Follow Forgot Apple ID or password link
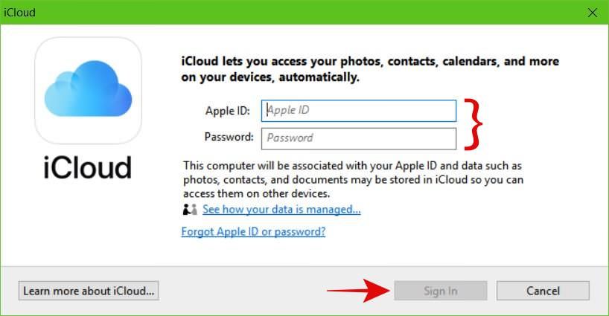This screenshot has height=316, width=609. [x=253, y=232]
